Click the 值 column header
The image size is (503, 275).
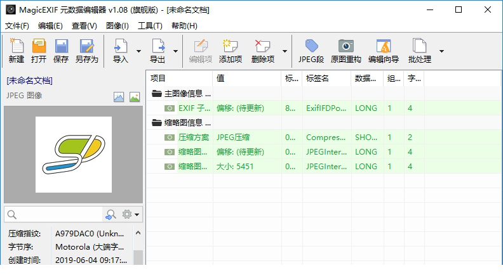pyautogui.click(x=246, y=78)
